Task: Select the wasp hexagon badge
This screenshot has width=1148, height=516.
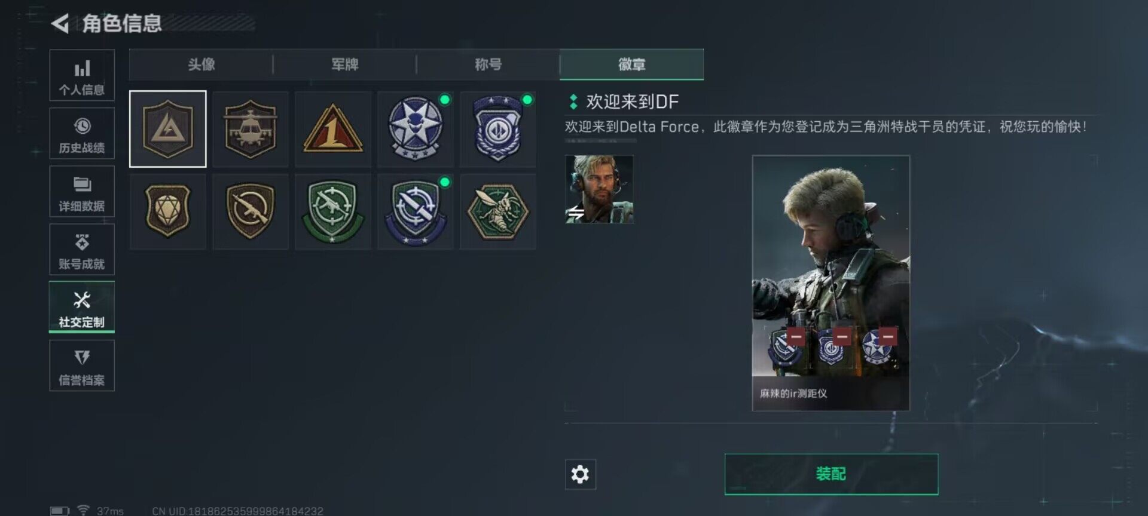Action: (x=498, y=211)
